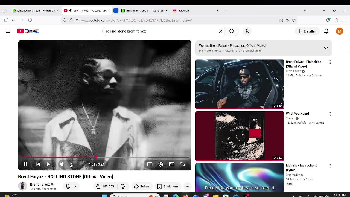Screen dimensions: 350x197
Task: Switch to Instagram tab
Action: click(196, 11)
